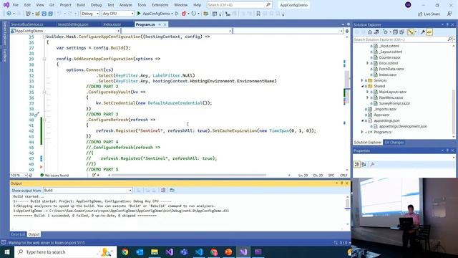The width and height of the screenshot is (458, 258).
Task: Select FetchData.razor in Solution Explorer
Action: (391, 69)
